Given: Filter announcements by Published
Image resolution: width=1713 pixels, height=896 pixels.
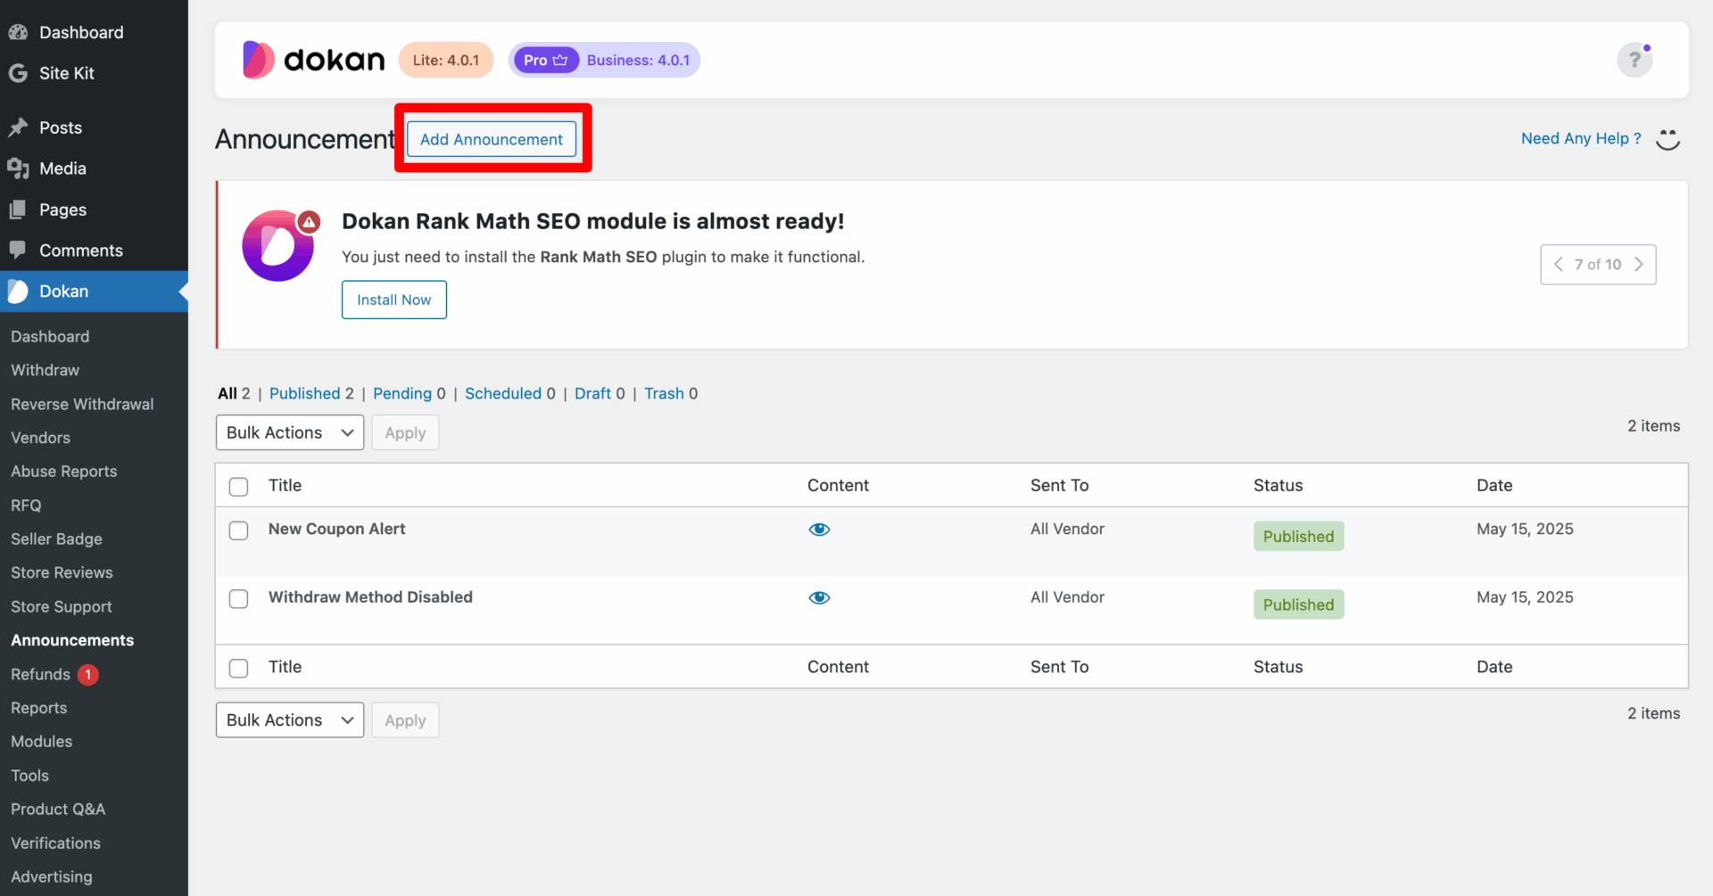Looking at the screenshot, I should click(x=304, y=393).
